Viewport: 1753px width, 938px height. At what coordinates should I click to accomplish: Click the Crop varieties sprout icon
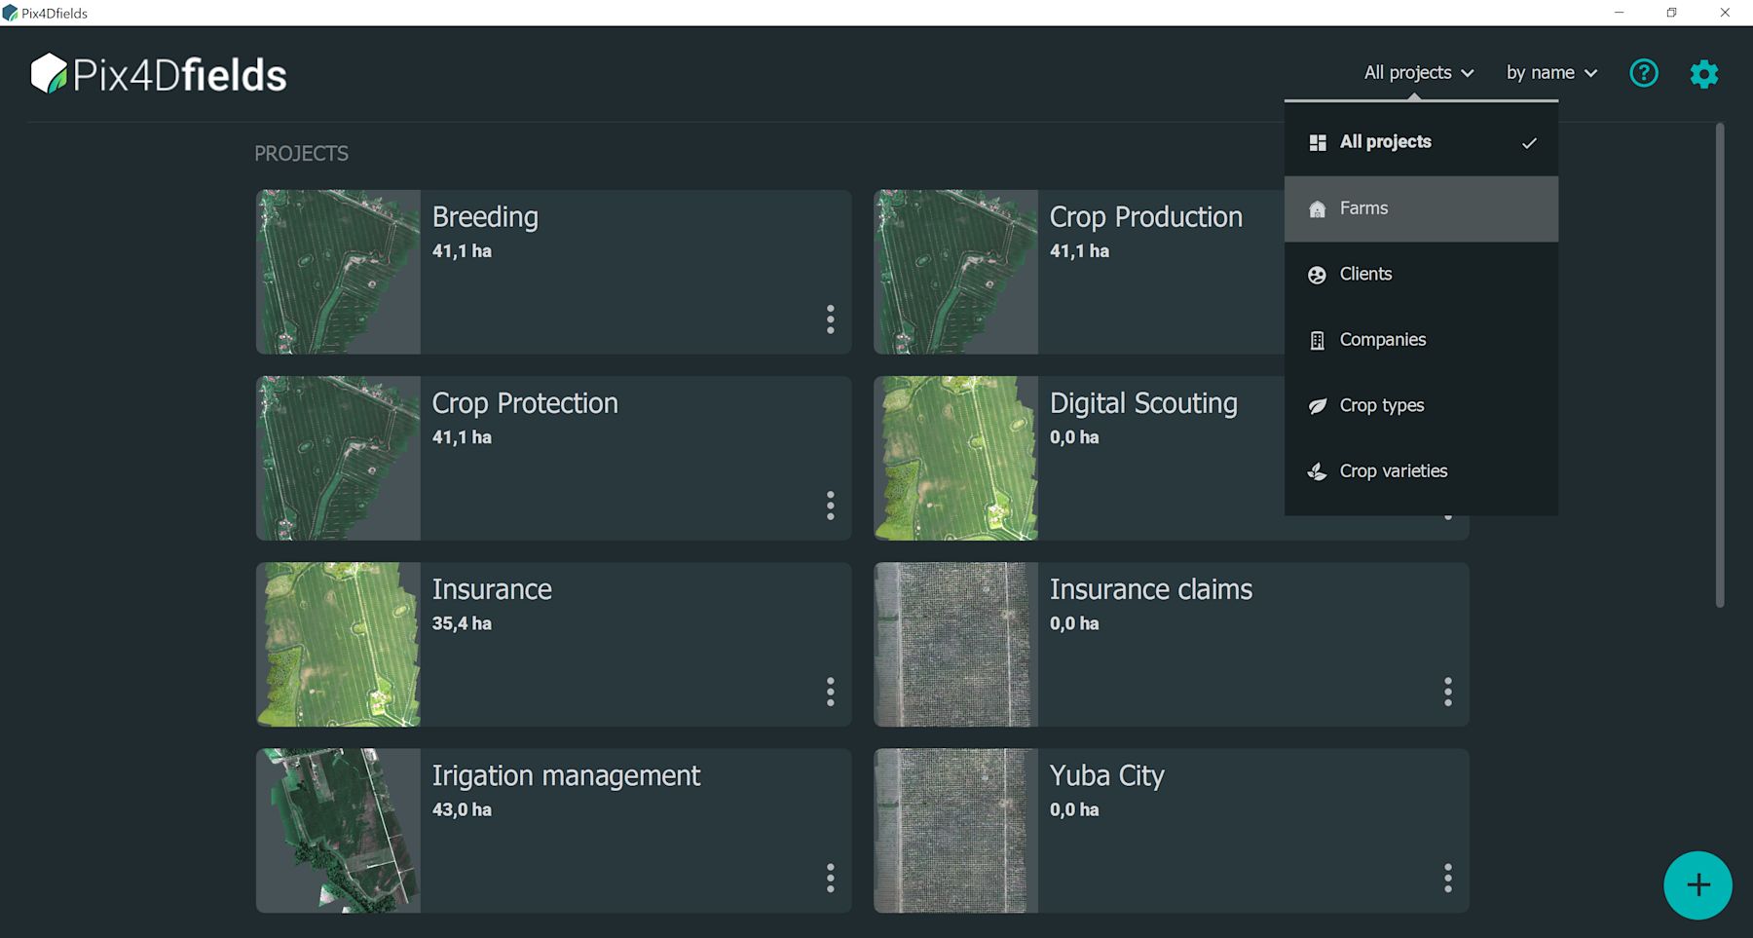(1318, 470)
